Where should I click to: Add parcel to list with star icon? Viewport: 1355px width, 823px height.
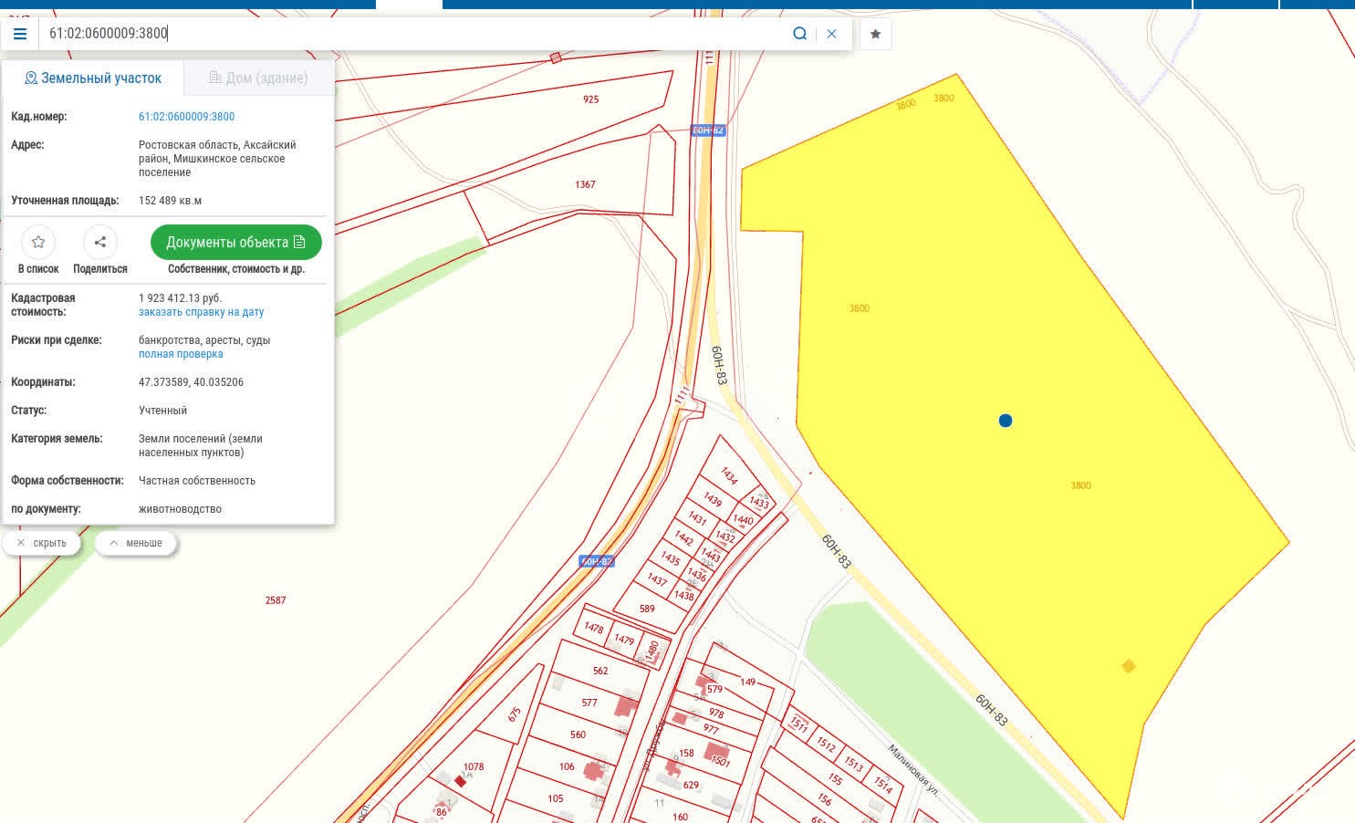point(38,242)
